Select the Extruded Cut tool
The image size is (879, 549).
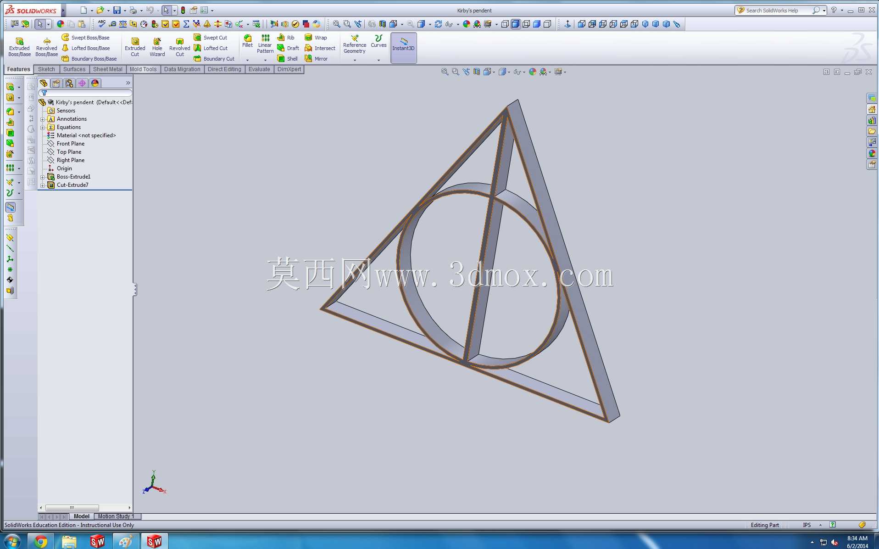(x=135, y=47)
